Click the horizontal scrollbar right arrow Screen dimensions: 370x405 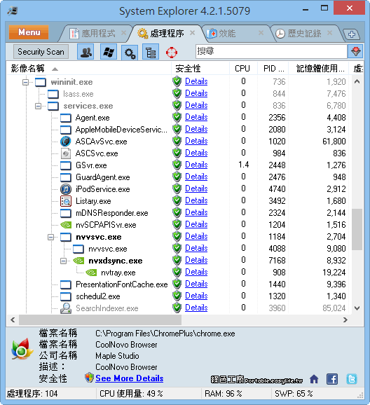(345, 320)
